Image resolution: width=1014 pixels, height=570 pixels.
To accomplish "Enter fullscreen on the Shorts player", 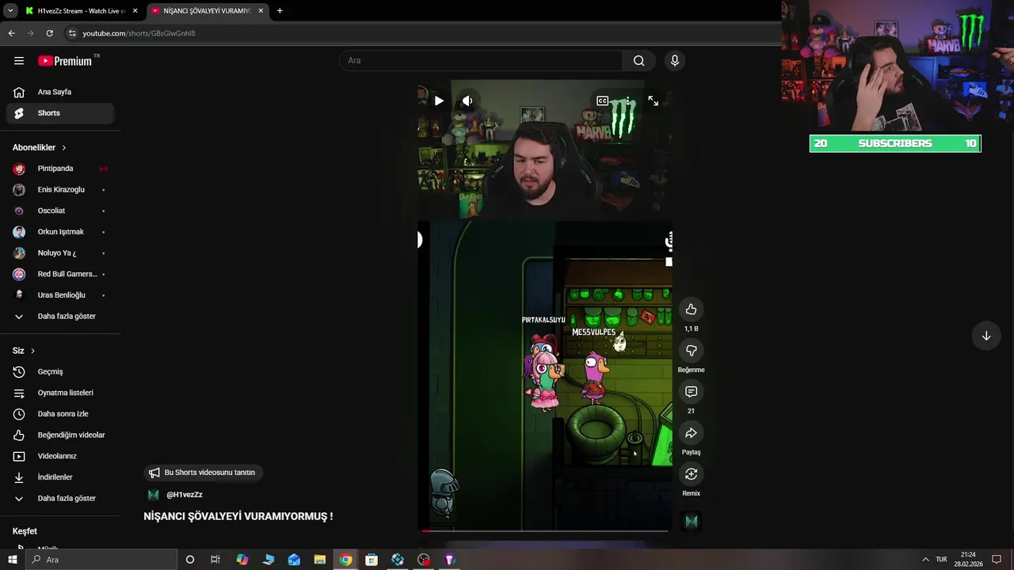I will (653, 101).
